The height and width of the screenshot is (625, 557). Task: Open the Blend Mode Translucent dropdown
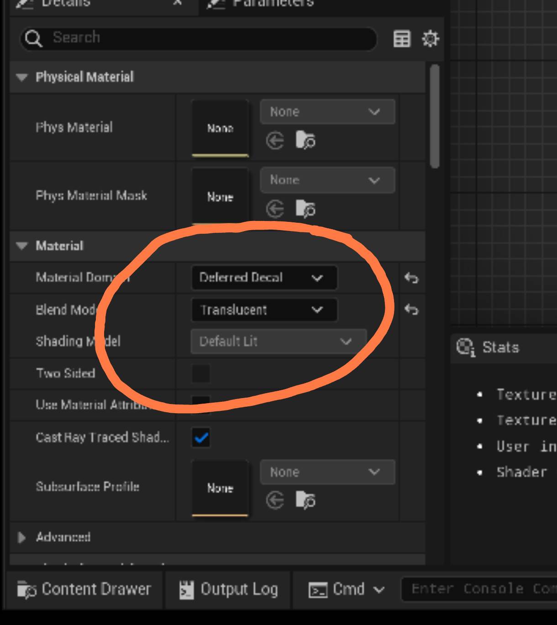(x=264, y=310)
